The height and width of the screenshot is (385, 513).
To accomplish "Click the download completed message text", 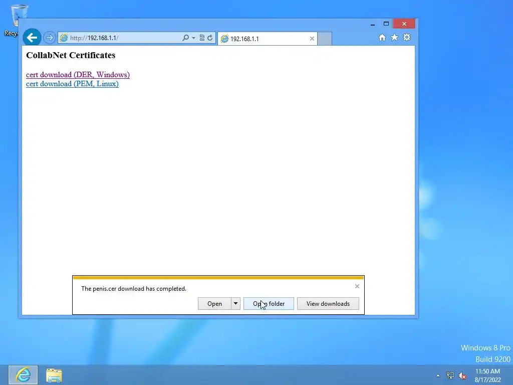I will pyautogui.click(x=133, y=288).
